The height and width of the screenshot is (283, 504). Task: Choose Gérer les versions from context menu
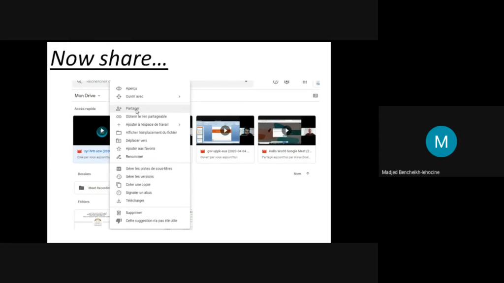(139, 176)
